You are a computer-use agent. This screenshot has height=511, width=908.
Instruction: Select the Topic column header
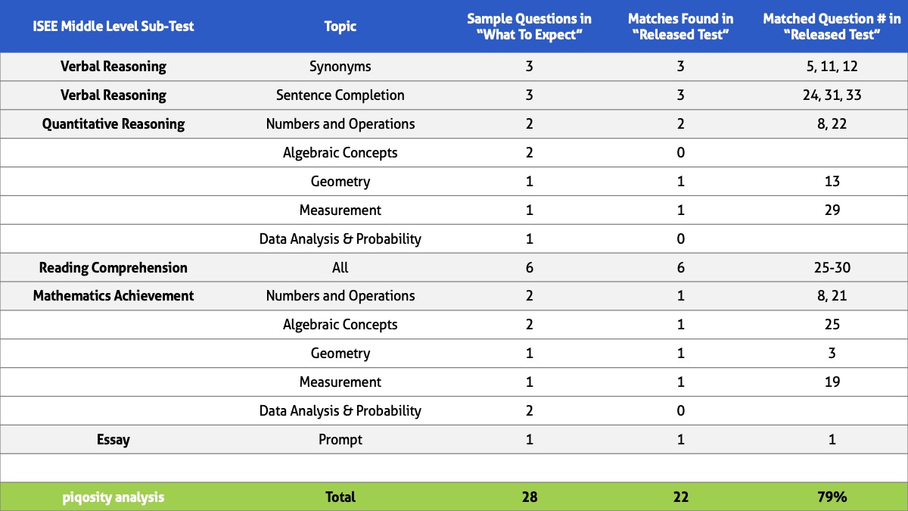340,26
